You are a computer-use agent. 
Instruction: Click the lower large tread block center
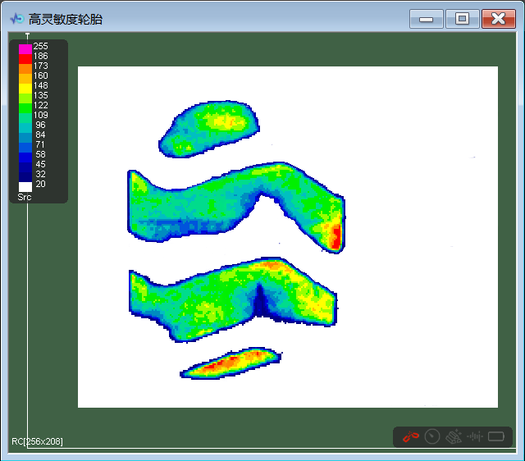click(233, 299)
